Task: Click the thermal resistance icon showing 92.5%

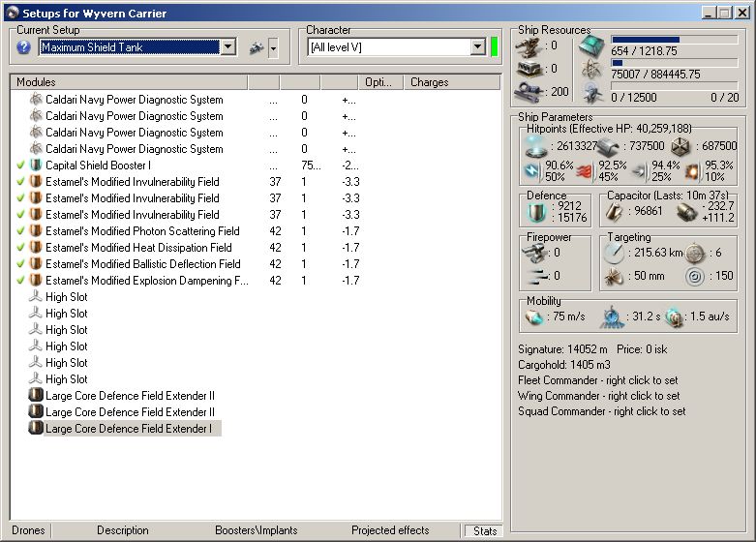Action: [585, 171]
